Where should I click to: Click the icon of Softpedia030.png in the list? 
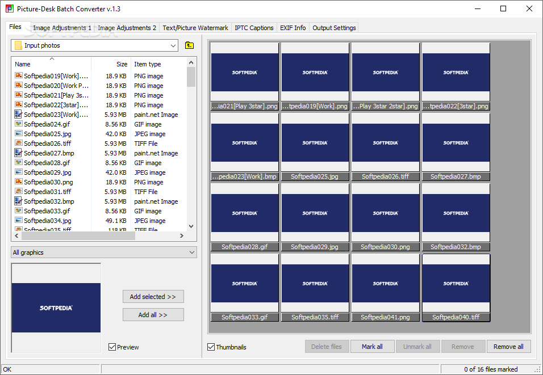[18, 182]
